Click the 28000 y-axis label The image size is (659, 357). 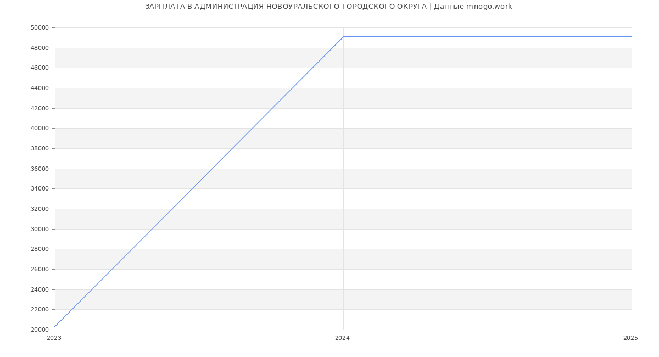(40, 249)
